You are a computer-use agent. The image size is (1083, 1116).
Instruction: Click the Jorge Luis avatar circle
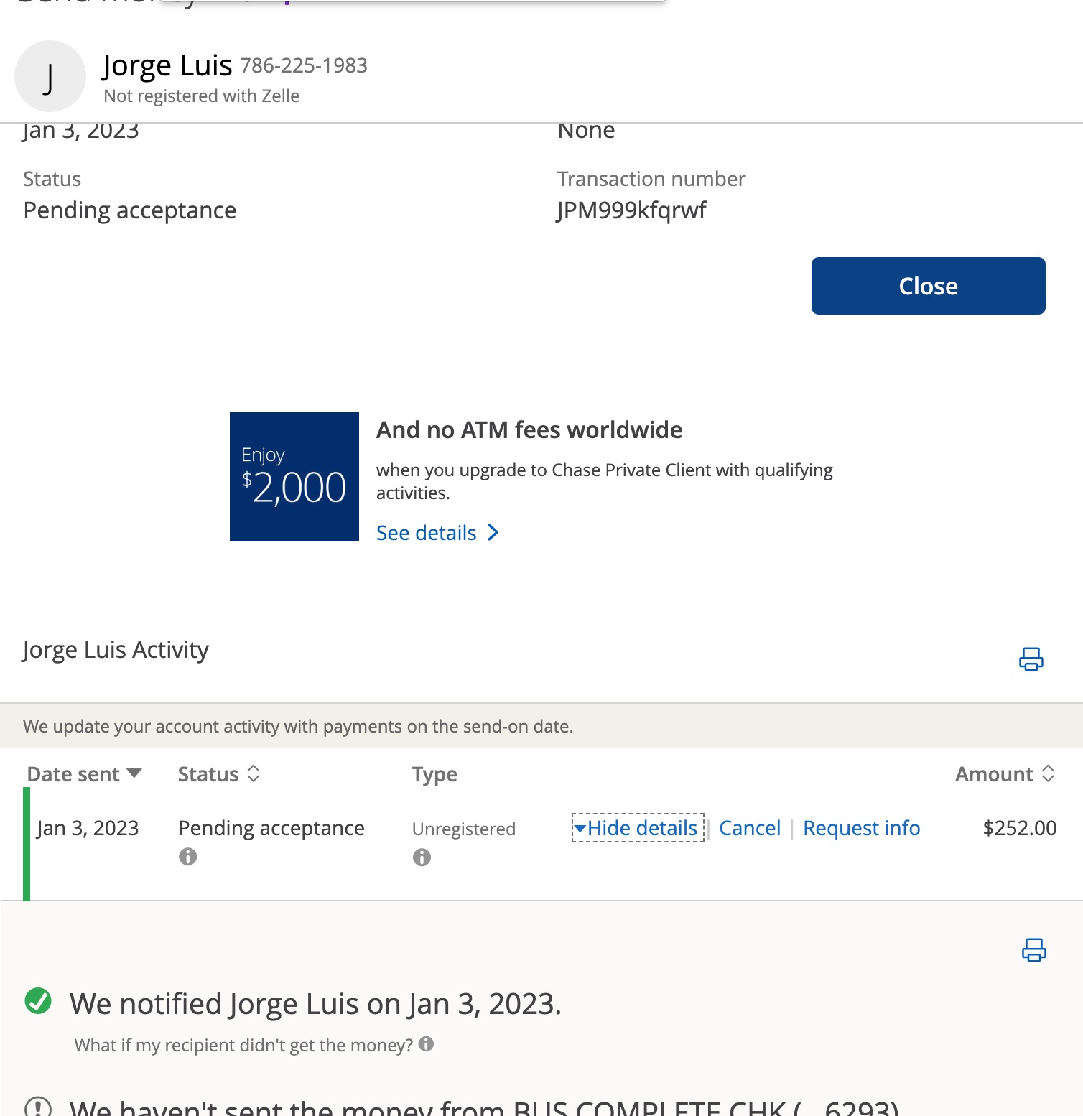(50, 76)
